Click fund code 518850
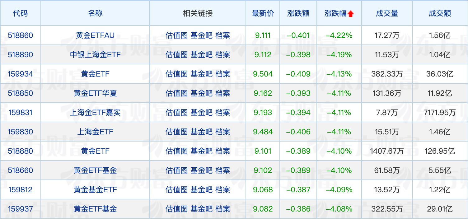Image resolution: width=468 pixels, height=219 pixels. pyautogui.click(x=20, y=93)
